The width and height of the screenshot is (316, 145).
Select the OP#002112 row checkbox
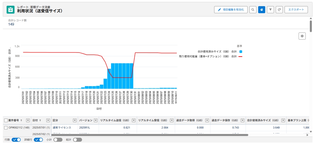tap(6, 128)
